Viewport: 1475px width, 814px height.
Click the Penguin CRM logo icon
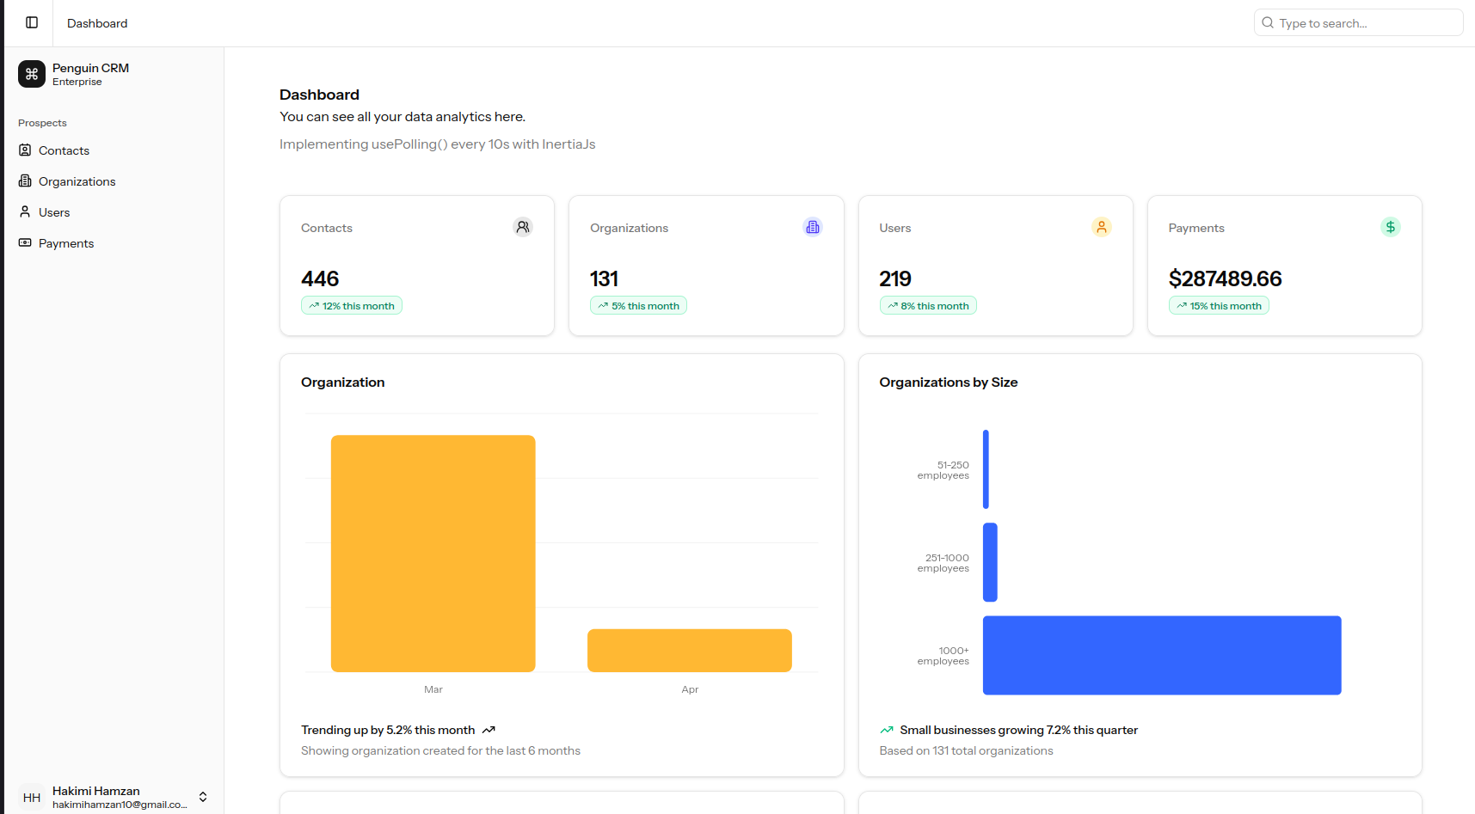[32, 74]
